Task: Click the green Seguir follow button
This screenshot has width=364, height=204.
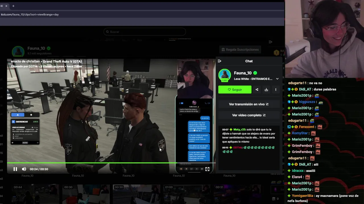Action: pyautogui.click(x=235, y=90)
